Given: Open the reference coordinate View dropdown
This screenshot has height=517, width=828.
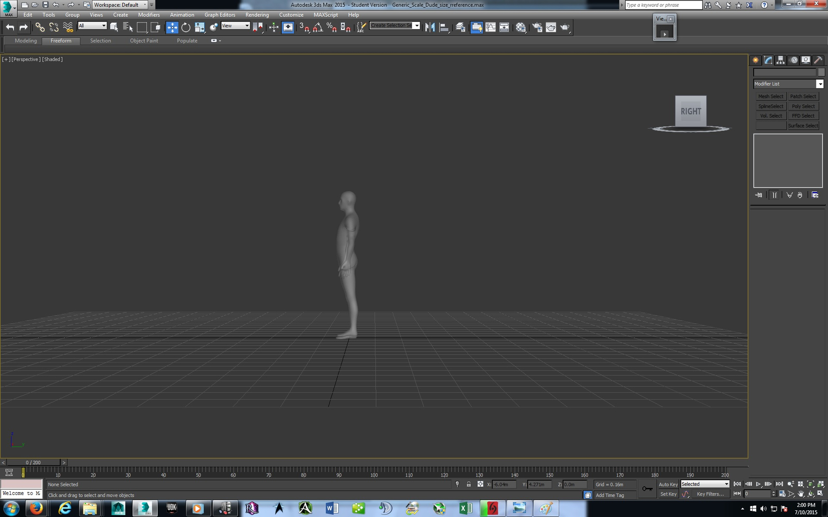Looking at the screenshot, I should pyautogui.click(x=235, y=26).
